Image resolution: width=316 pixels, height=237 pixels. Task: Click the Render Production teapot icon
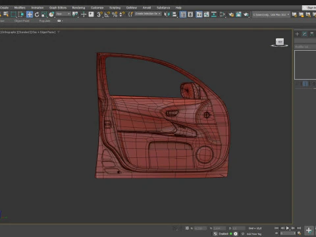(246, 14)
